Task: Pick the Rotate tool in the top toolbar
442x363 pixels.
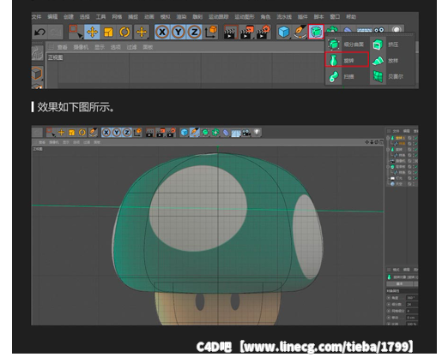Action: 124,32
